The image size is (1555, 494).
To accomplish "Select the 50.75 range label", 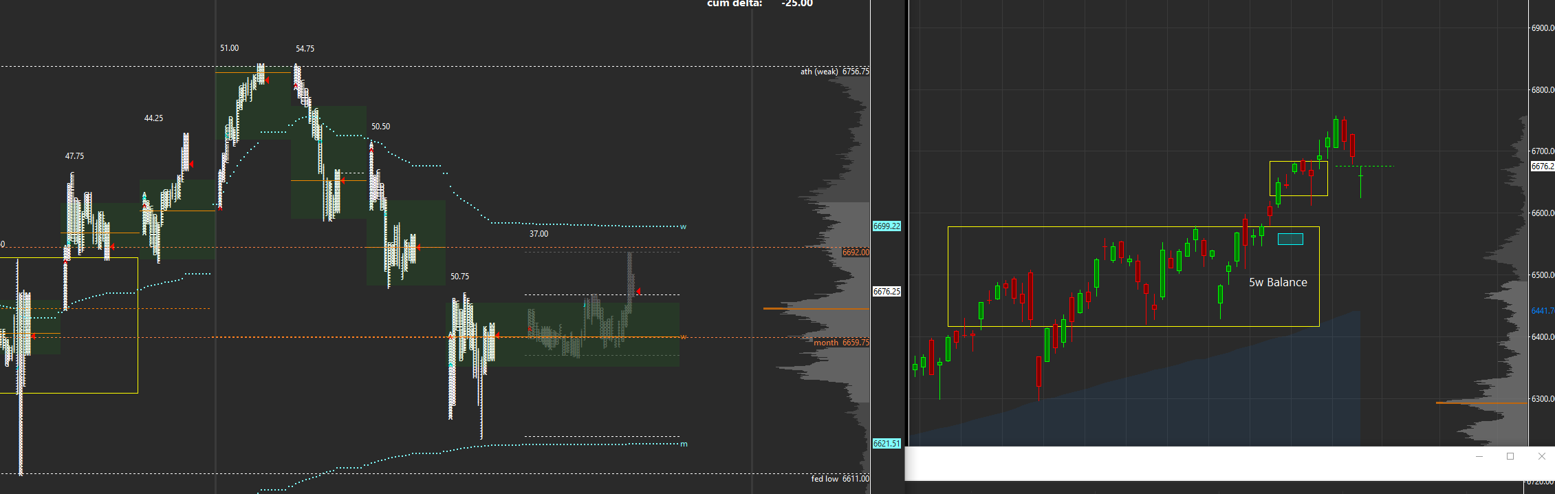I will pos(460,277).
